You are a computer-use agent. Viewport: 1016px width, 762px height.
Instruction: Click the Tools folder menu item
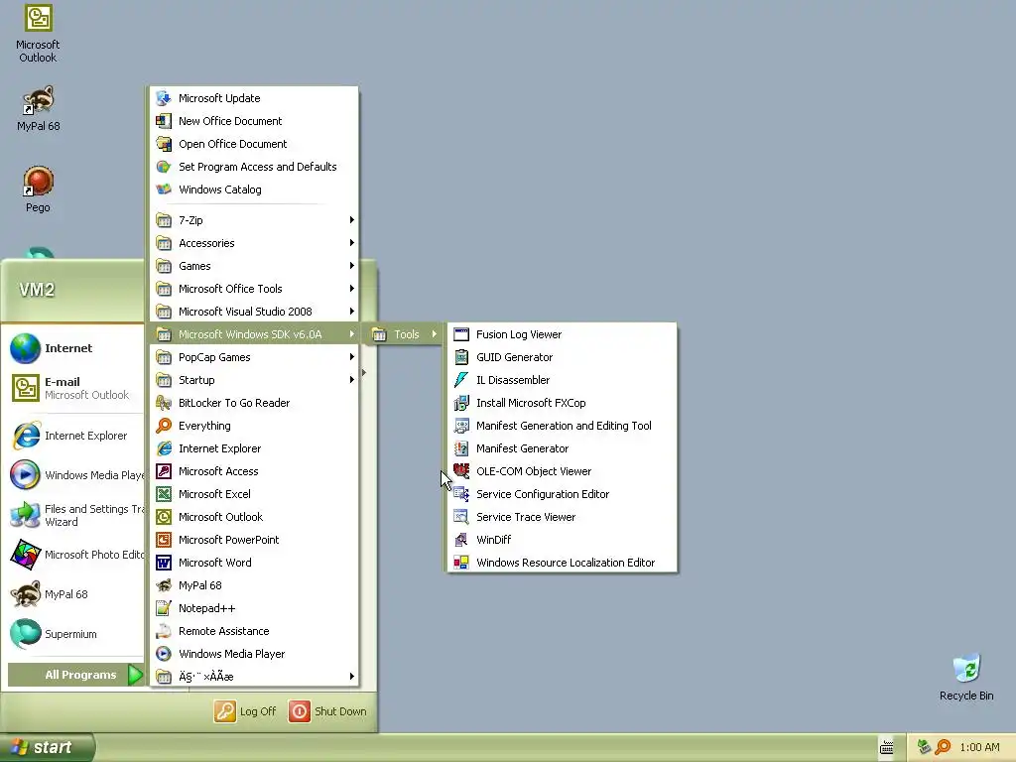click(403, 334)
